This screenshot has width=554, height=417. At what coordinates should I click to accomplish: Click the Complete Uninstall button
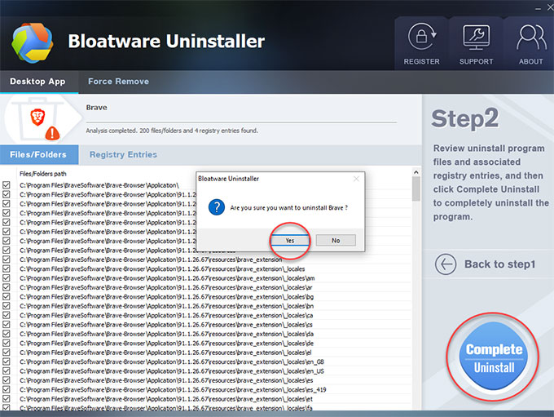pyautogui.click(x=493, y=357)
